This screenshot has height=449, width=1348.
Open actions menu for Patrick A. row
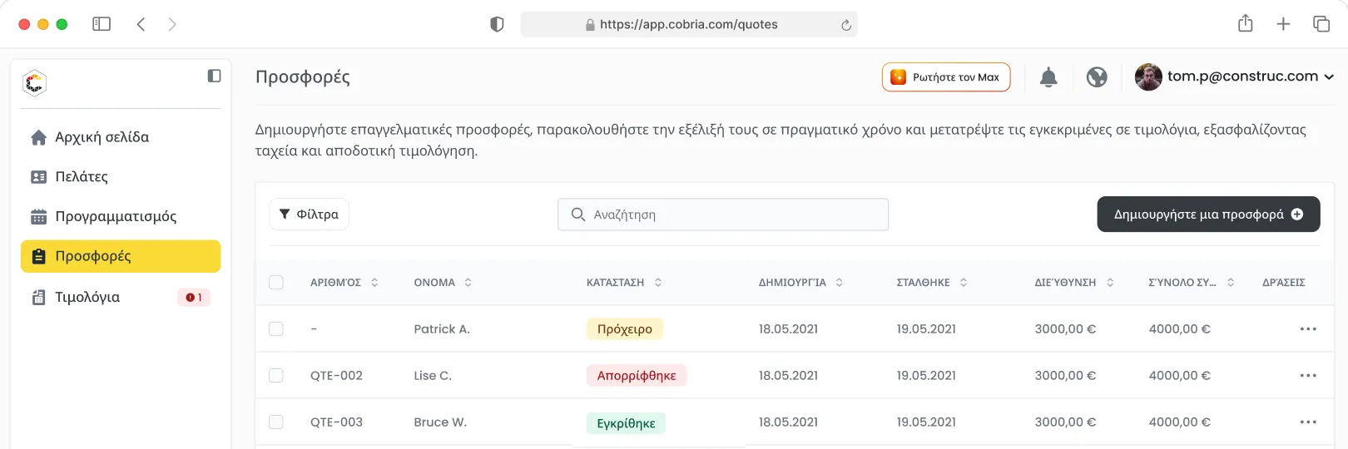pyautogui.click(x=1308, y=329)
